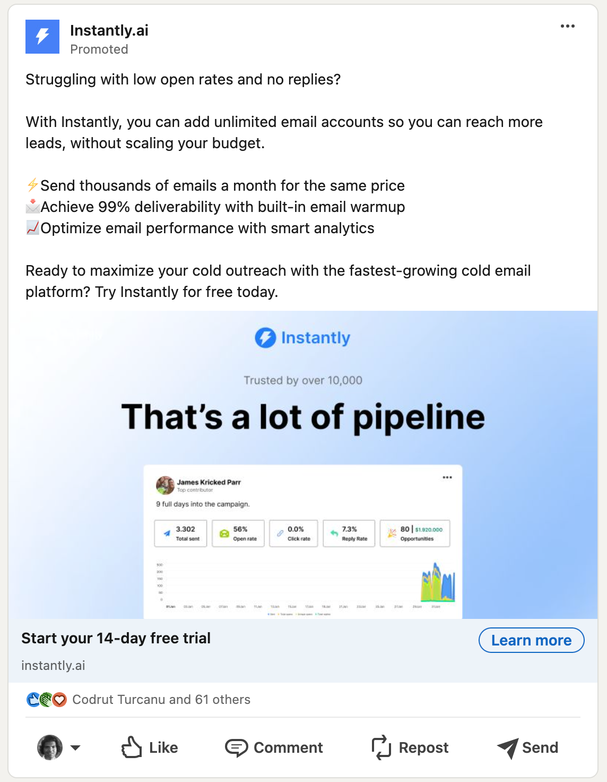Click the Instantly logo in ad image
Viewport: 607px width, 782px height.
(x=302, y=338)
